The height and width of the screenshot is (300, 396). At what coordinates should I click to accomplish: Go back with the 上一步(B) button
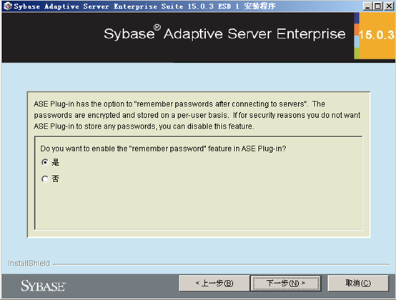pos(214,283)
